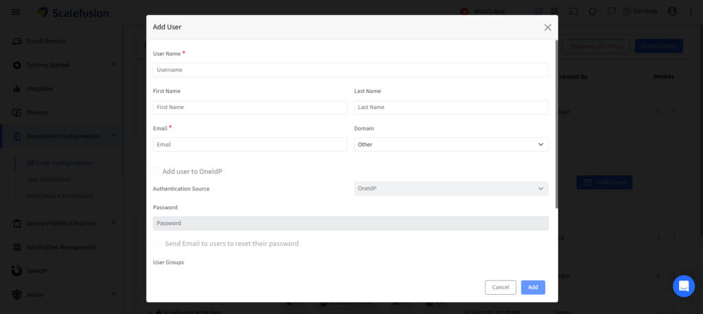Open Getting Started in sidebar
Screen dimensions: 703x314
48,65
